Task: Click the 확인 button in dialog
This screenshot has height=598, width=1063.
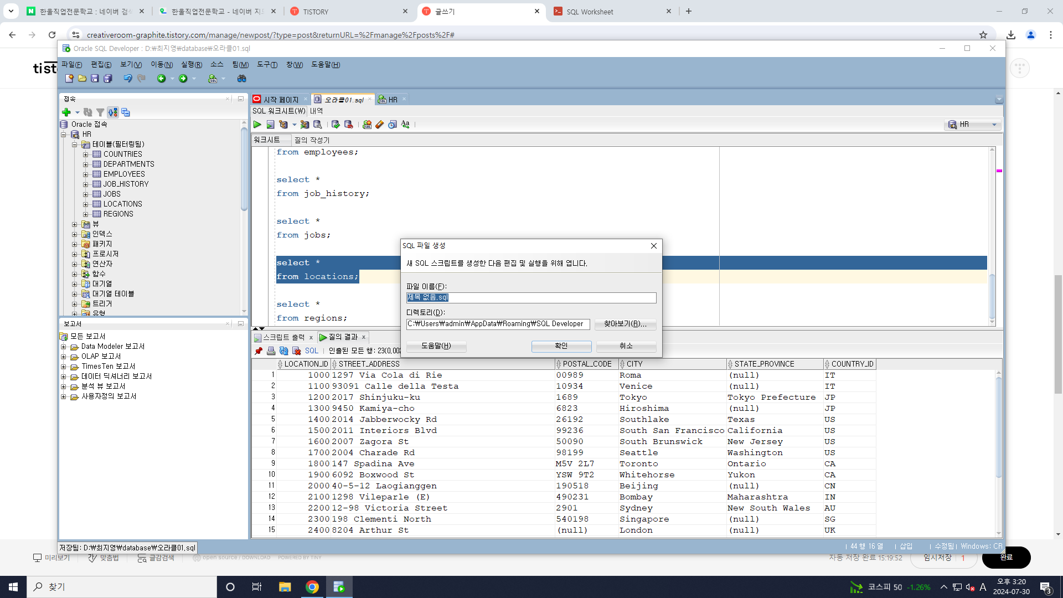Action: (561, 346)
